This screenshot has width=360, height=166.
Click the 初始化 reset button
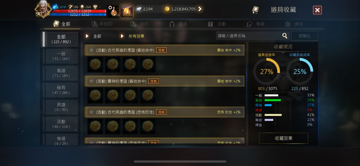[305, 36]
